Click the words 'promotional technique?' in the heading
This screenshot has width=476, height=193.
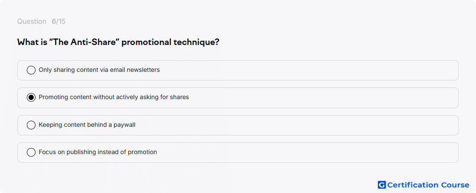[x=170, y=42]
